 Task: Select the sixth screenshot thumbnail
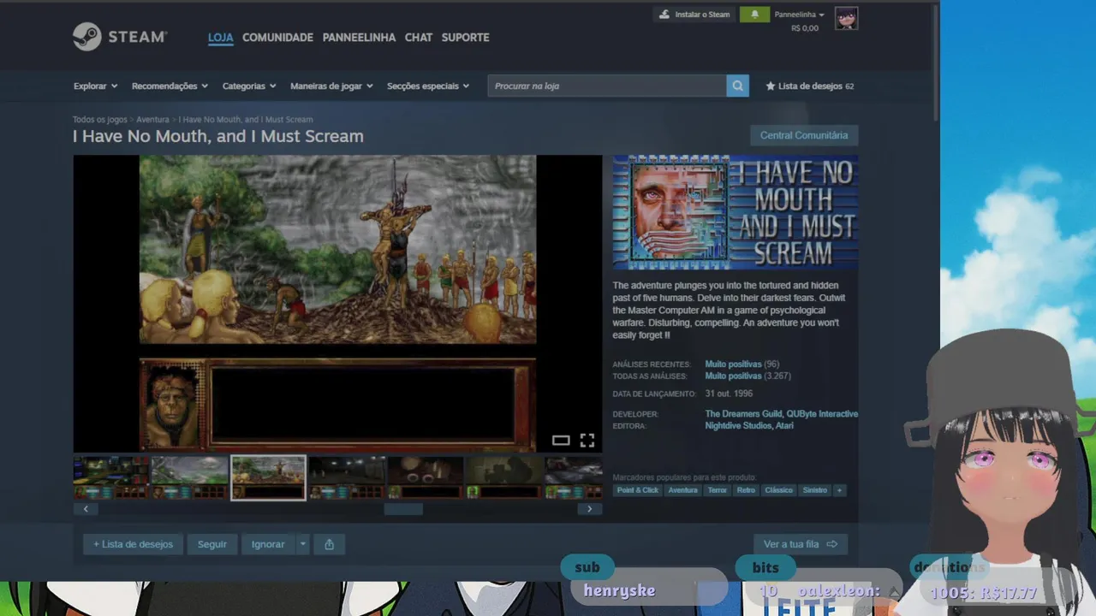[x=504, y=477]
